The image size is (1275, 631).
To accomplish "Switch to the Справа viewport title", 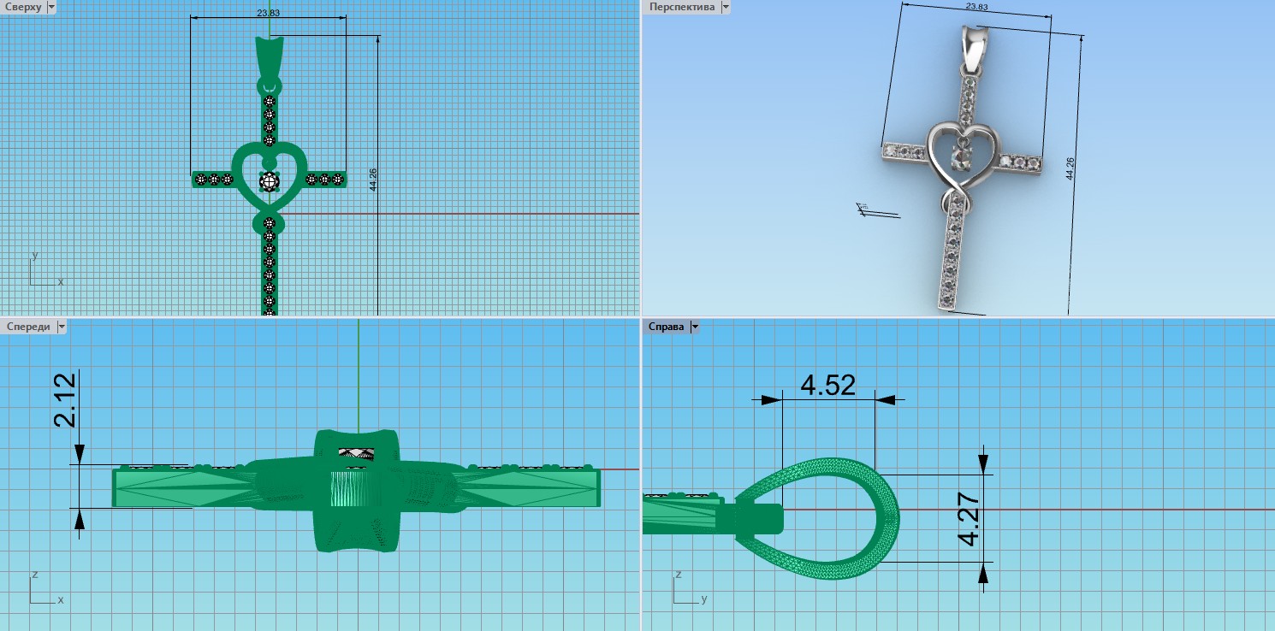I will [667, 327].
